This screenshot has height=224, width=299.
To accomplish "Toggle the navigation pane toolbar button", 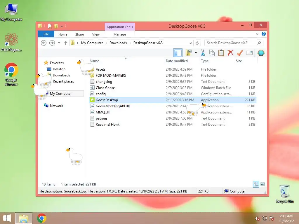I will 178,53.
